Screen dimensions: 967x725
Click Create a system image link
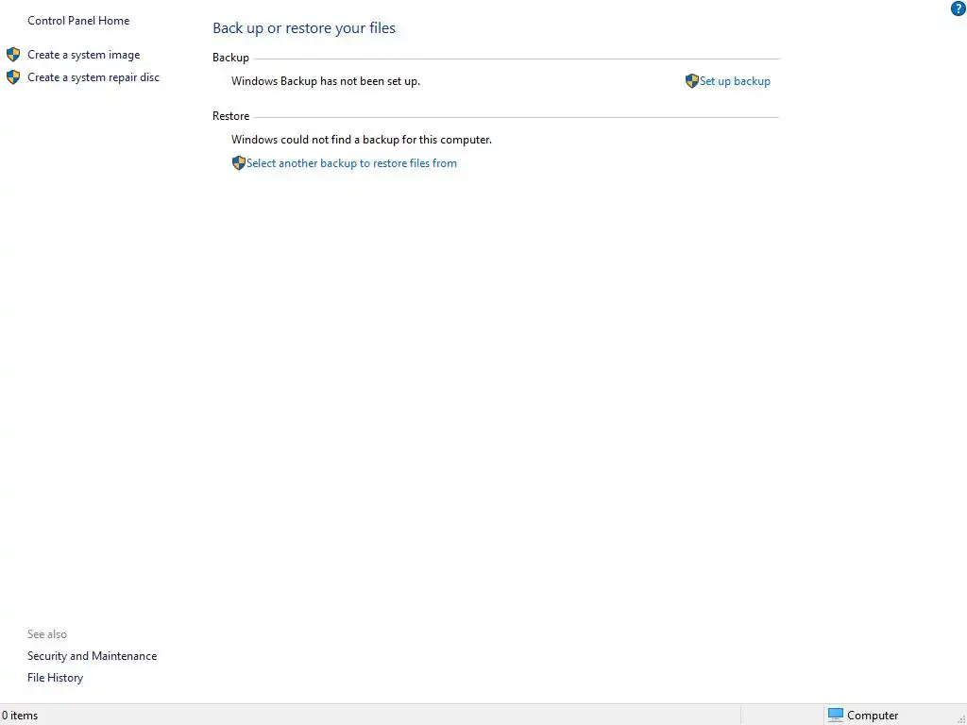tap(84, 55)
